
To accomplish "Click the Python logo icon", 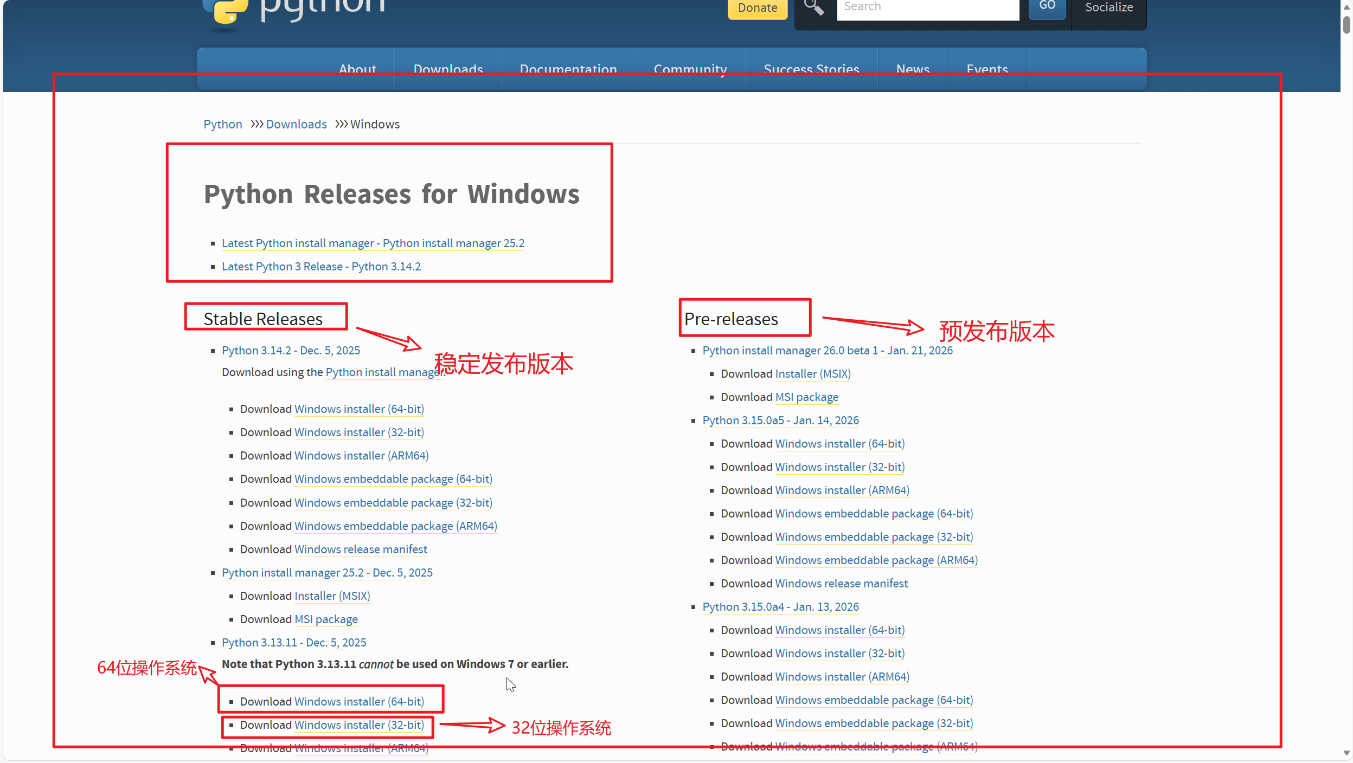I will pos(225,12).
